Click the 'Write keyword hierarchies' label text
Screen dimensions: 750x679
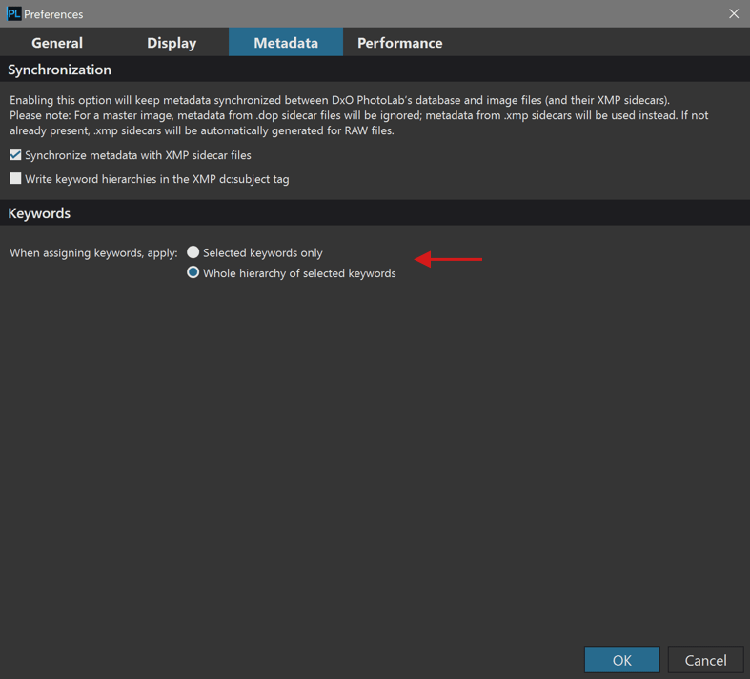(157, 179)
